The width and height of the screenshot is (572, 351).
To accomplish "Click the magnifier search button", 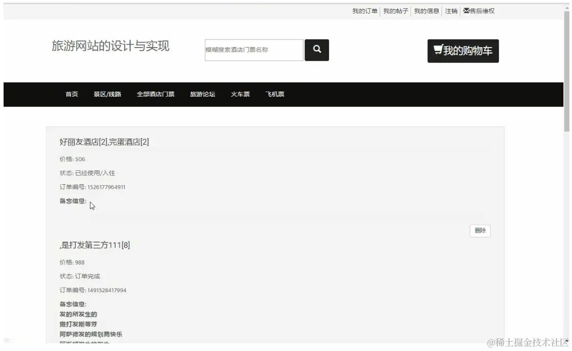I will (317, 50).
